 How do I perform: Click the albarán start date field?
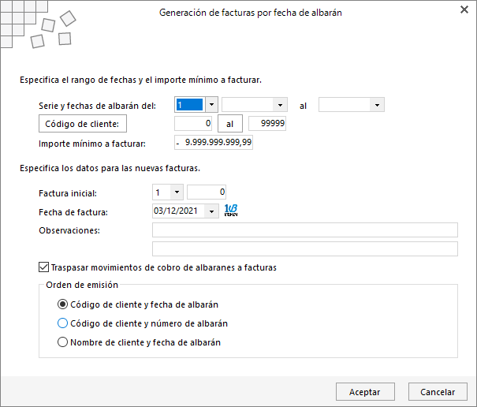[x=248, y=105]
